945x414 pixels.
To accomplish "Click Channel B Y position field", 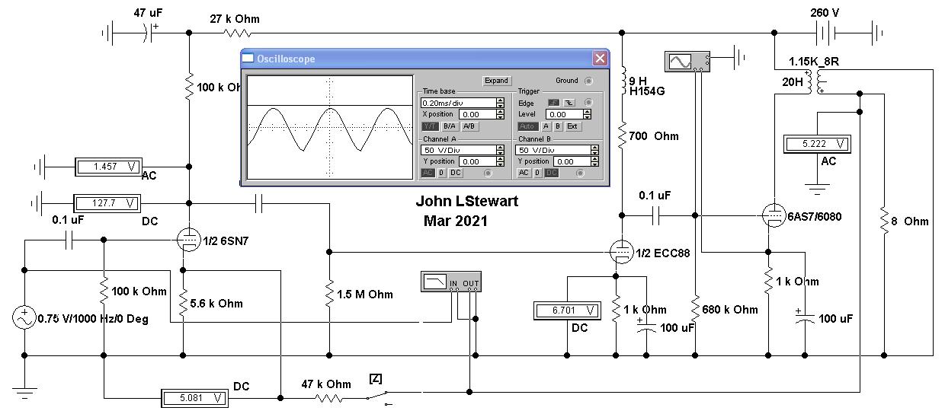I will (572, 161).
